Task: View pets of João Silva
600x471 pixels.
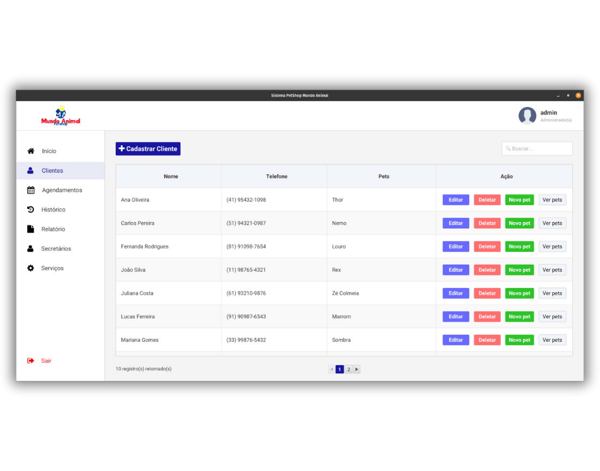Action: 552,270
